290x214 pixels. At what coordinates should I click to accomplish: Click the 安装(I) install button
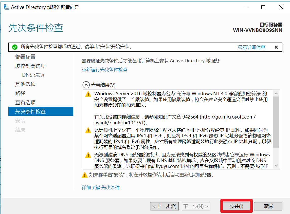click(x=236, y=206)
